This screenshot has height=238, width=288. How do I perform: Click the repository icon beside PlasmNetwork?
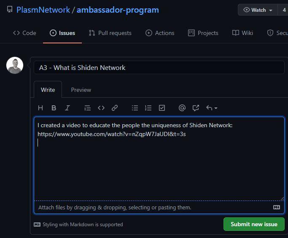[10, 9]
